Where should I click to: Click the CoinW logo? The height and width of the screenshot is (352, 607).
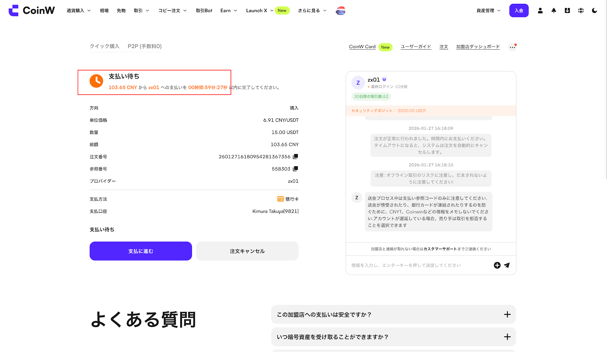coord(32,11)
